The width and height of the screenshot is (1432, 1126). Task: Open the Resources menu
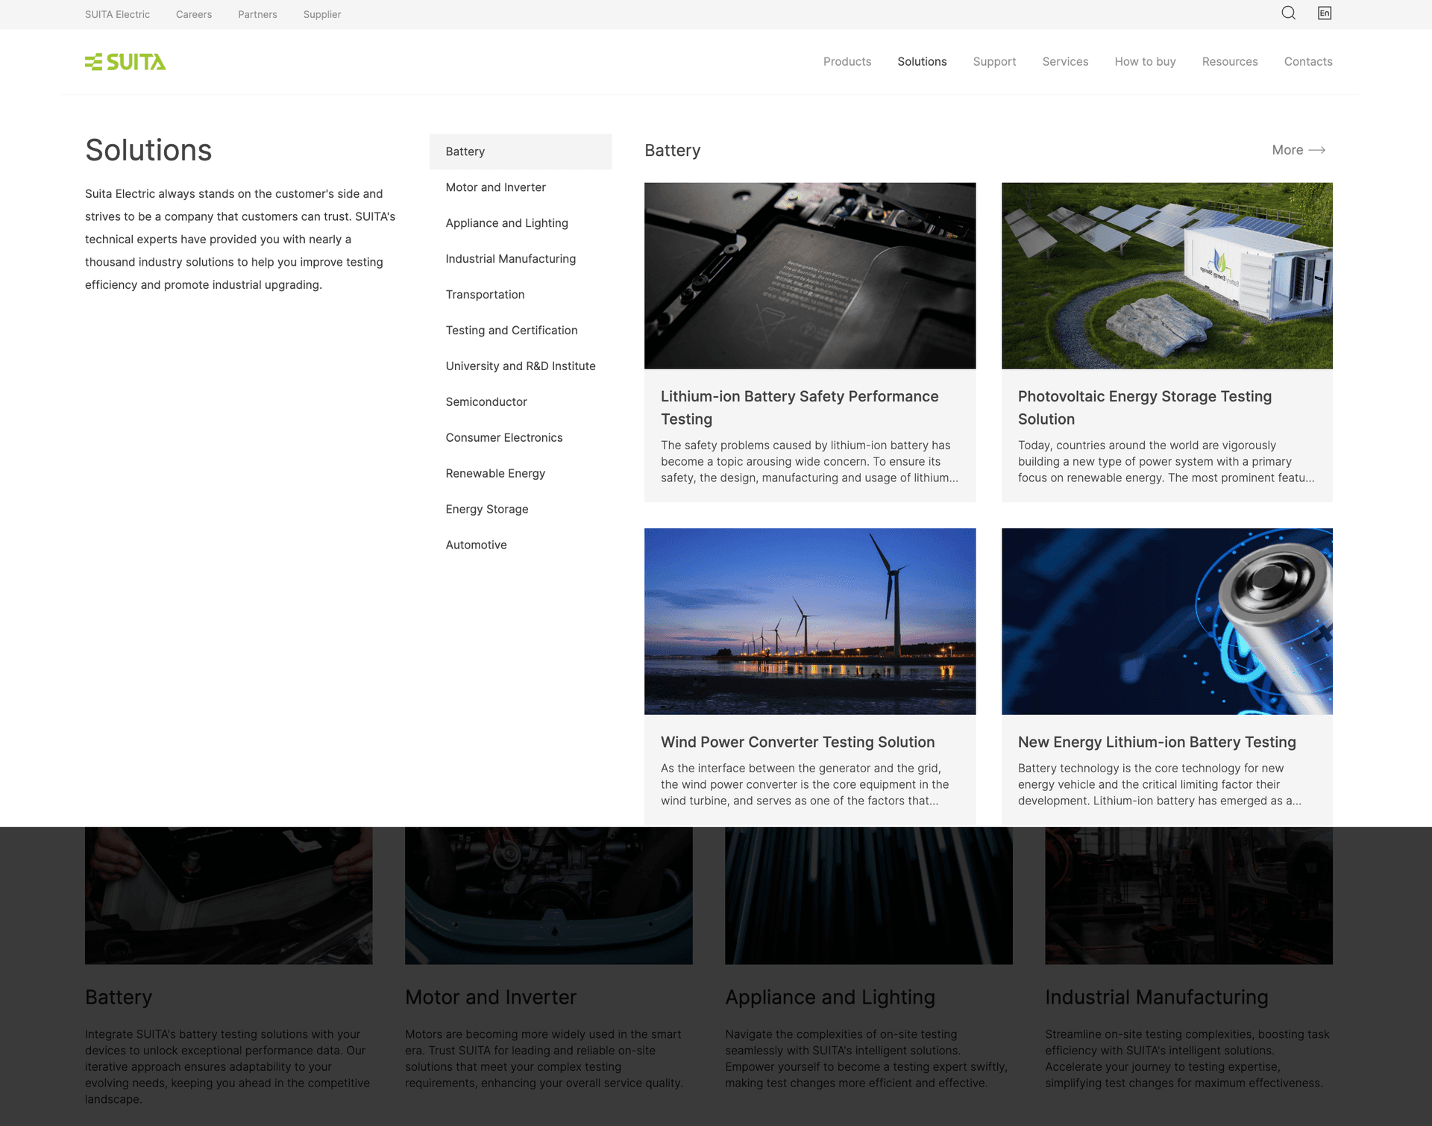pos(1230,61)
